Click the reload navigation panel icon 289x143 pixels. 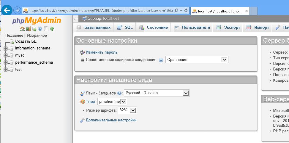coord(52,29)
